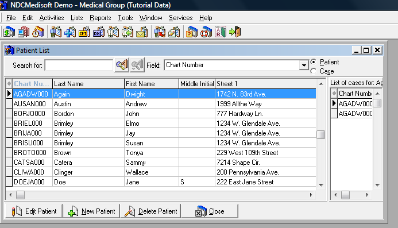Click patient grid horizontal scrollbar right arrow

[311, 195]
